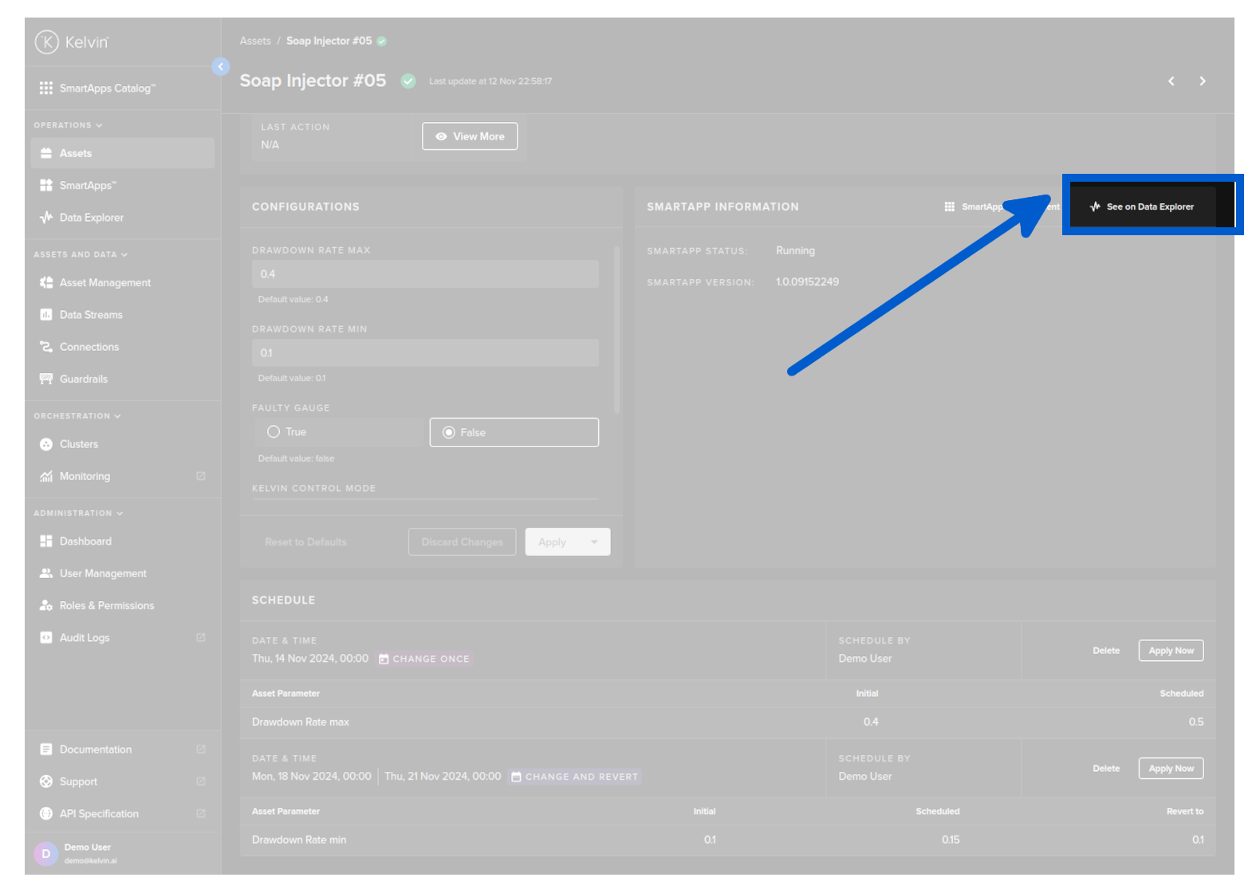Open Monitoring chart icon
Viewport: 1260px width, 893px height.
[x=46, y=477]
